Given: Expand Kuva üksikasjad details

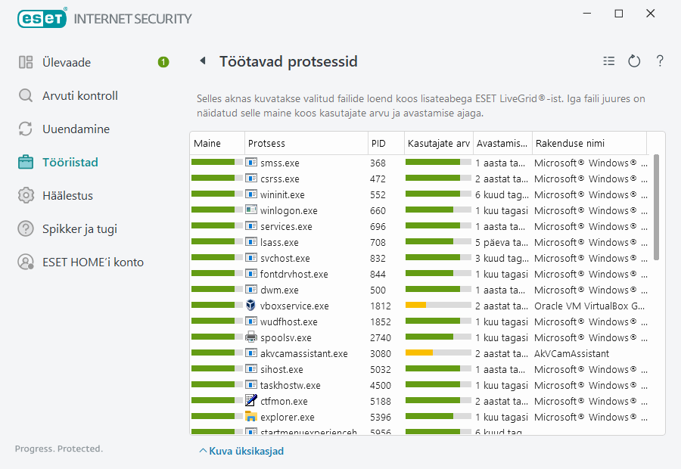Looking at the screenshot, I should pos(241,451).
